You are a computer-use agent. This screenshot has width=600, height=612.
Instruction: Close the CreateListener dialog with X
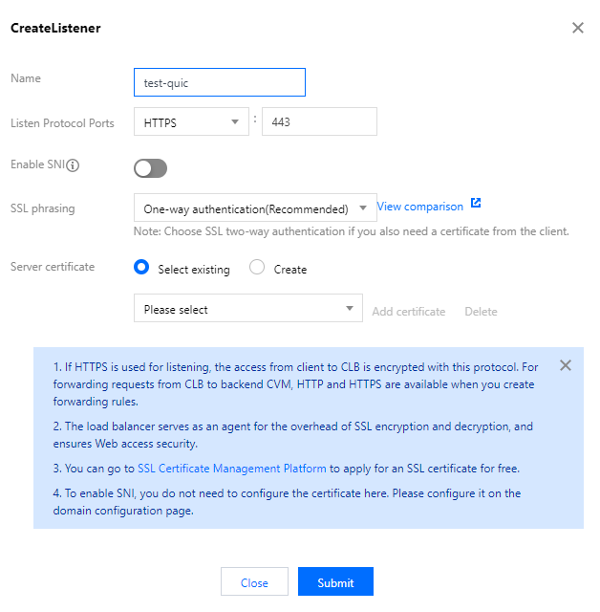coord(577,28)
